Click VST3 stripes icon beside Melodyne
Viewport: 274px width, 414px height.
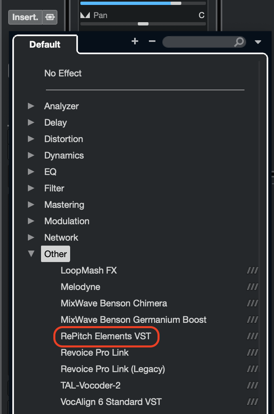coord(252,287)
